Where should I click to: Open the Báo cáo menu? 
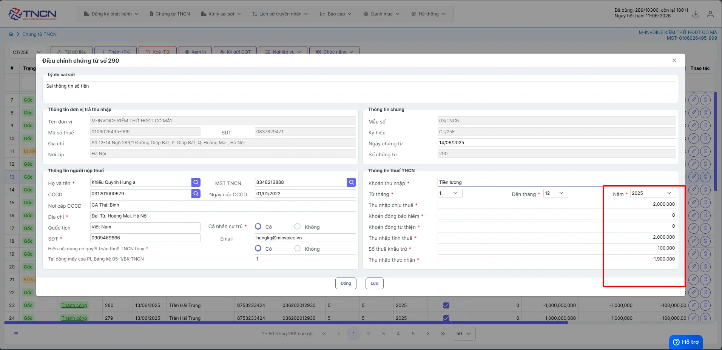336,14
